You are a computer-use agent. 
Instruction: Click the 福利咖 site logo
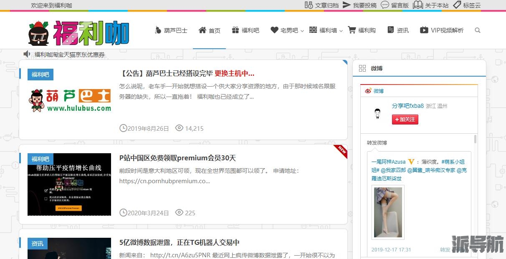79,33
